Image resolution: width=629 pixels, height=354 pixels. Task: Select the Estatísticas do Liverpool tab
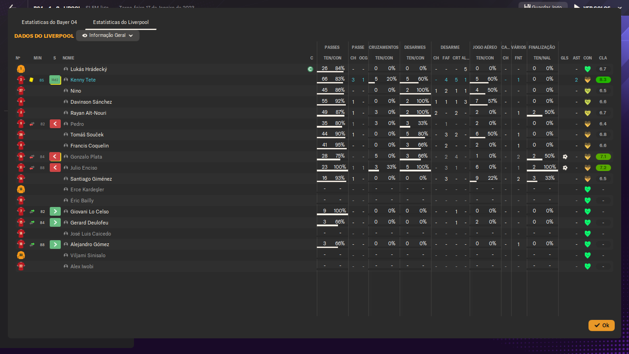[x=121, y=22]
